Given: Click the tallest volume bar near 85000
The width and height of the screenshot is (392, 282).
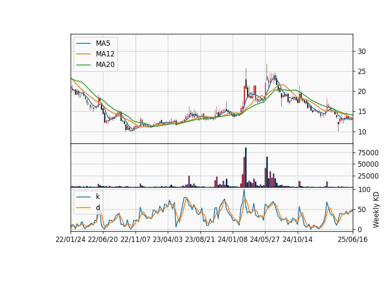Looking at the screenshot, I should click(246, 168).
